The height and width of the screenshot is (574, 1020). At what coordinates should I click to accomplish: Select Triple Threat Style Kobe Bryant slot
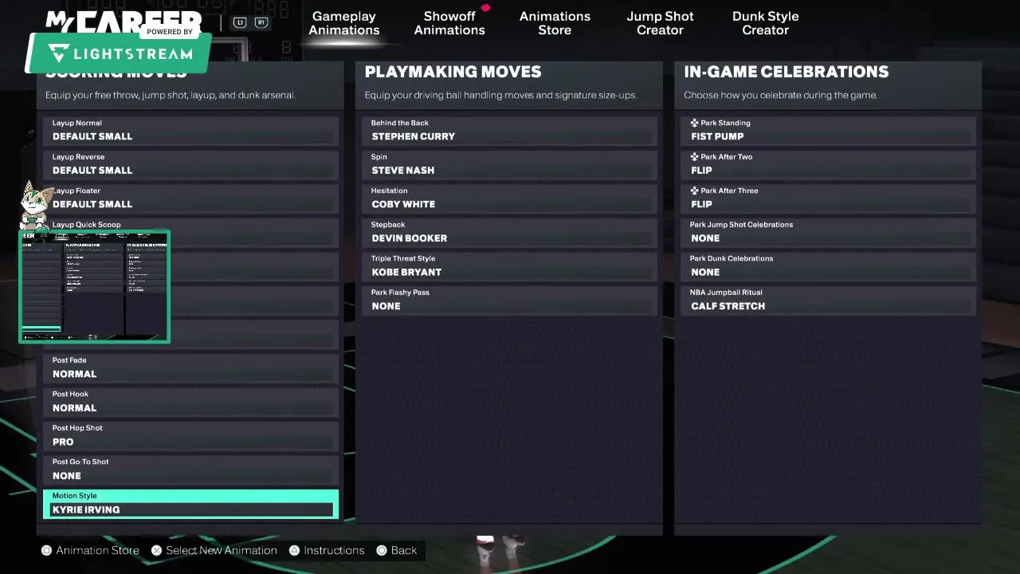coord(510,266)
